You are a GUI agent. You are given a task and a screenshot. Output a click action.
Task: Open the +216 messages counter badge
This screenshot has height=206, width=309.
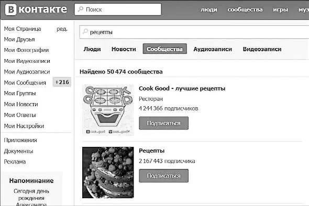62,82
